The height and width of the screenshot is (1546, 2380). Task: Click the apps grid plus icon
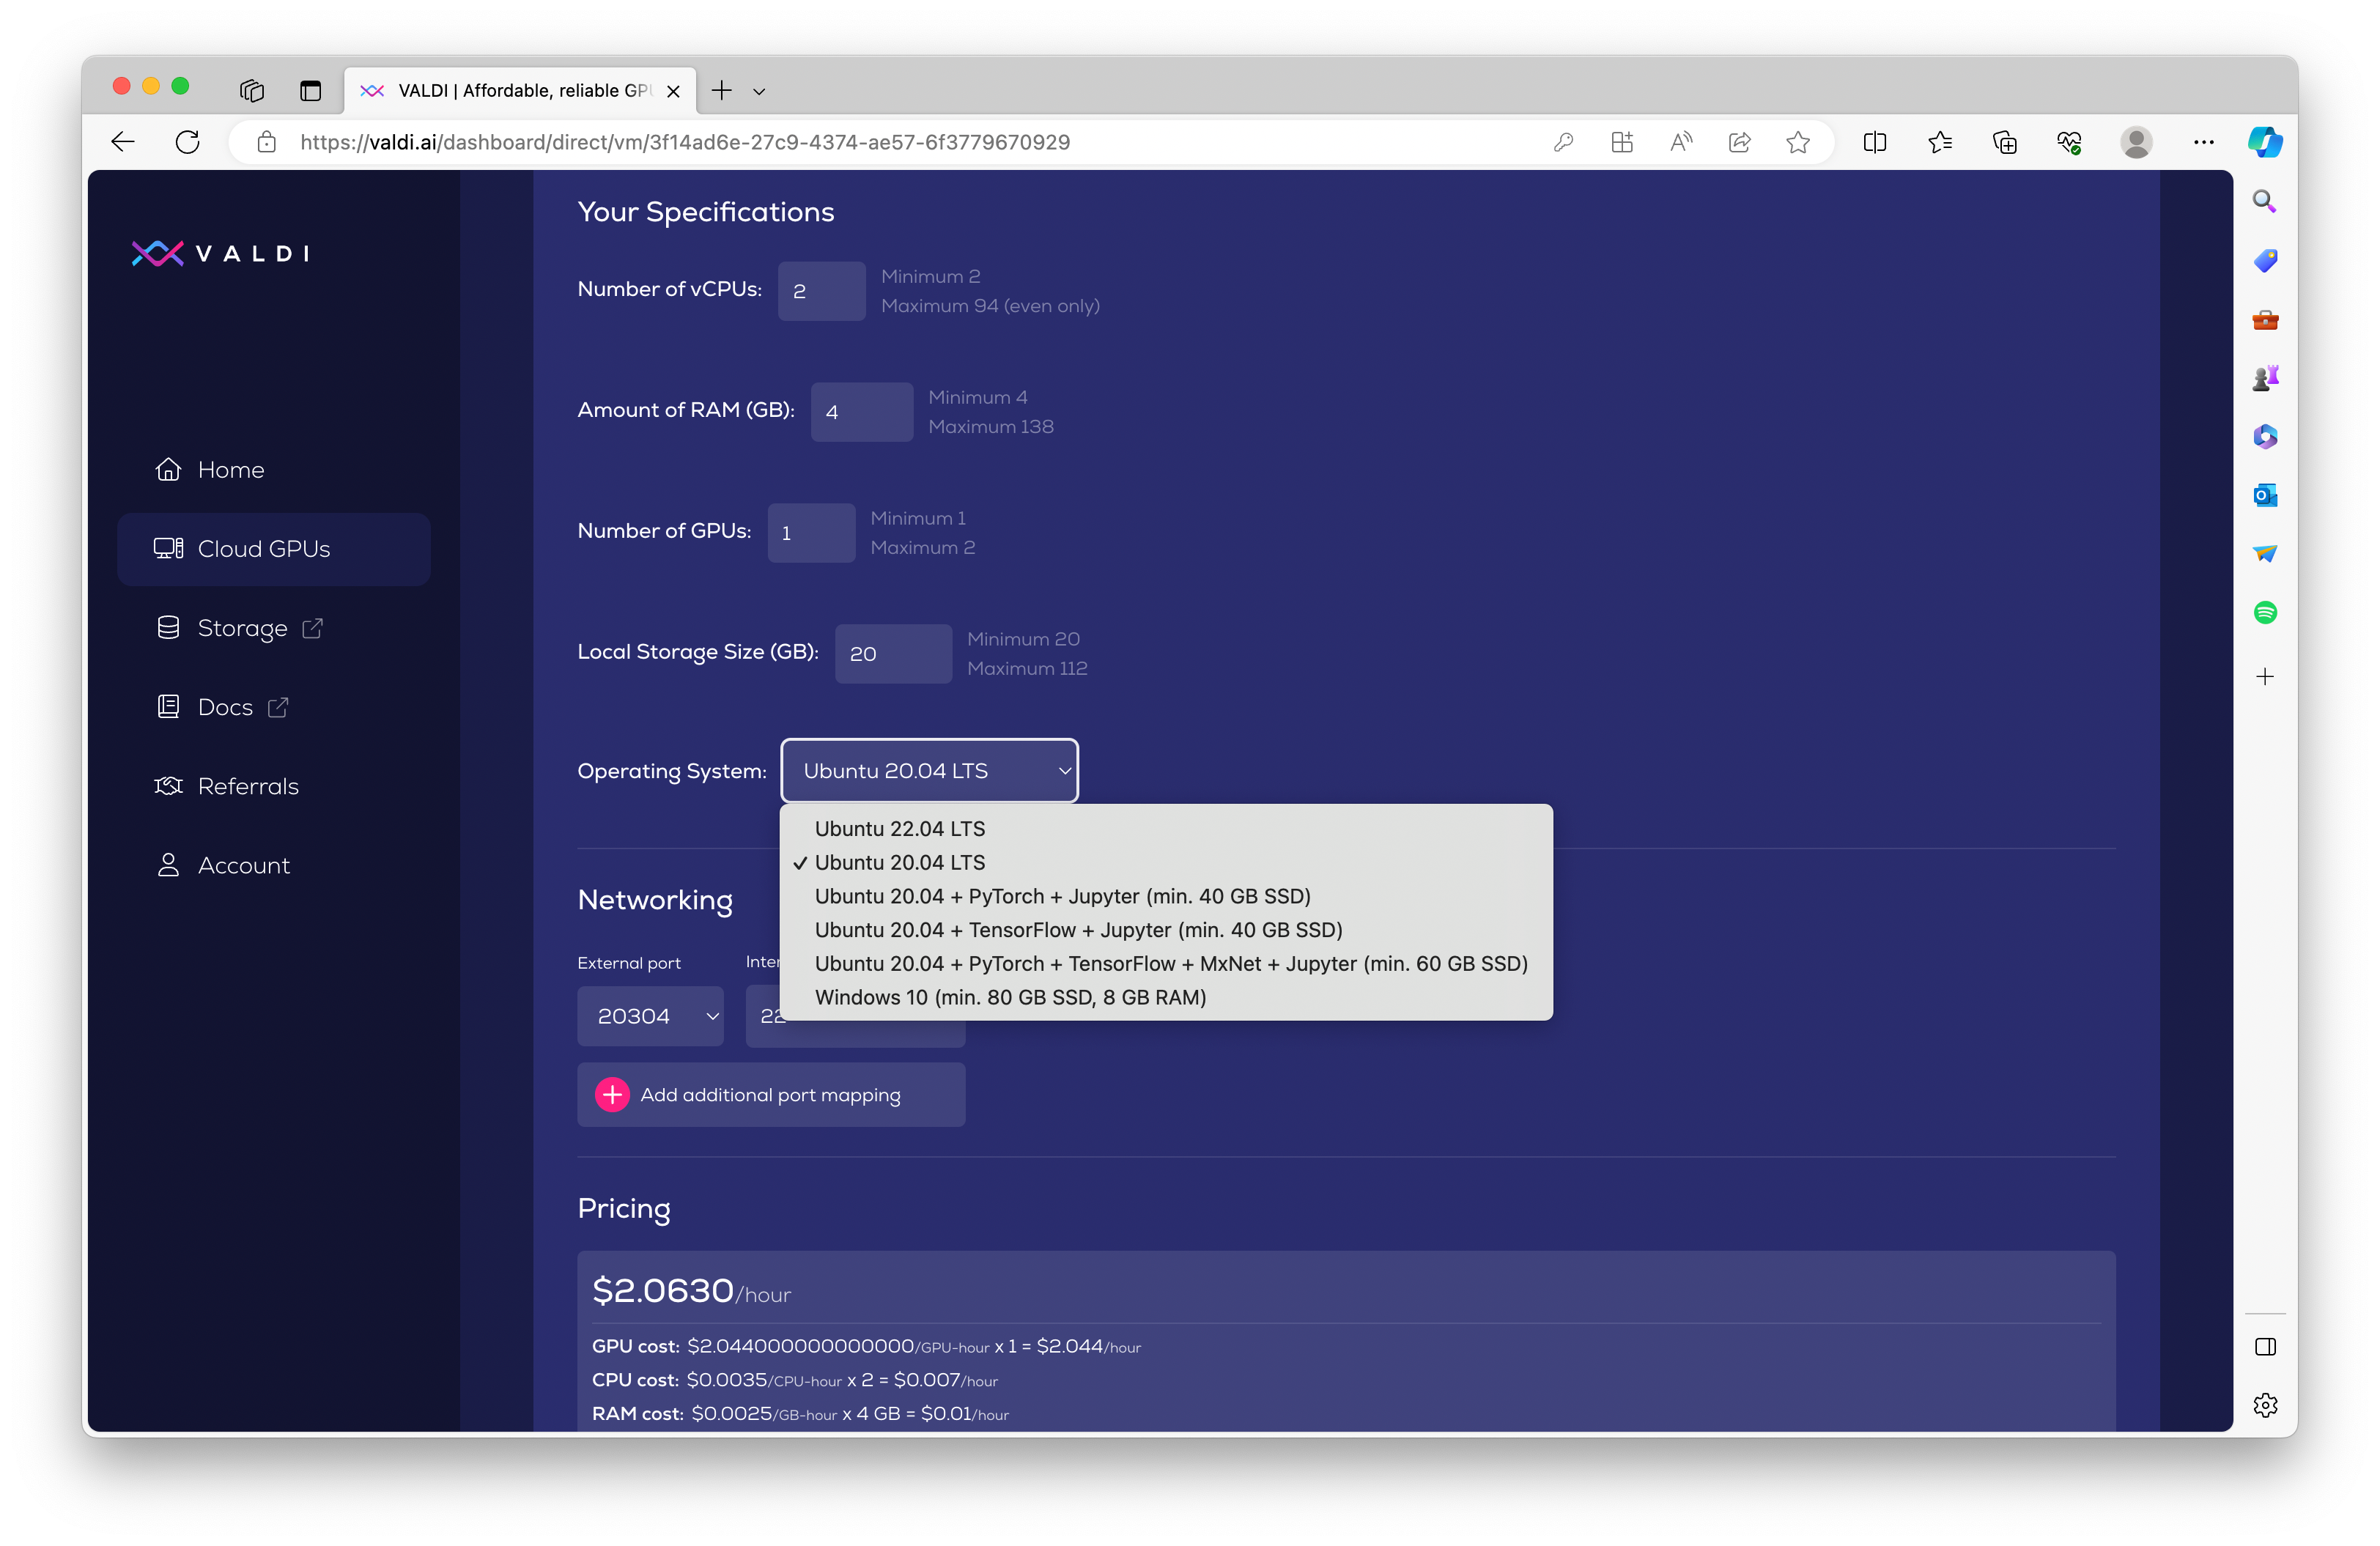point(1622,142)
